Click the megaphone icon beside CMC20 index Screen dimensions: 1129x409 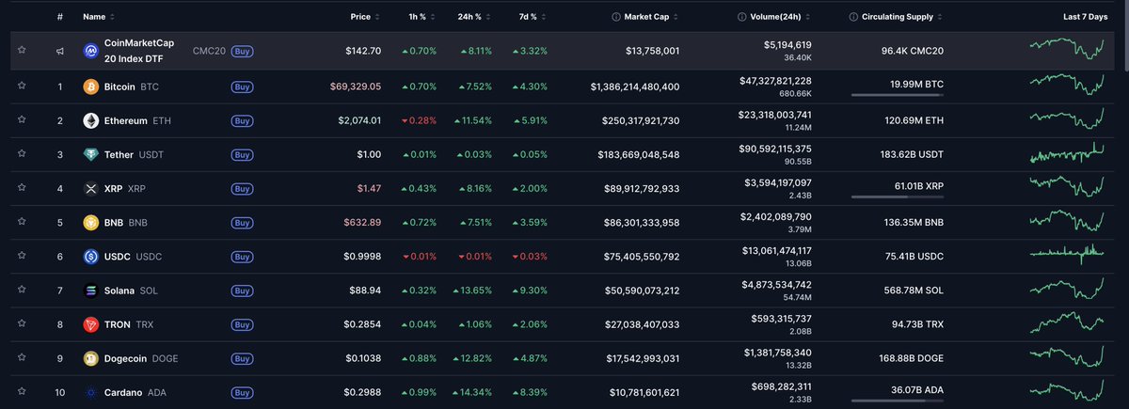[x=59, y=51]
